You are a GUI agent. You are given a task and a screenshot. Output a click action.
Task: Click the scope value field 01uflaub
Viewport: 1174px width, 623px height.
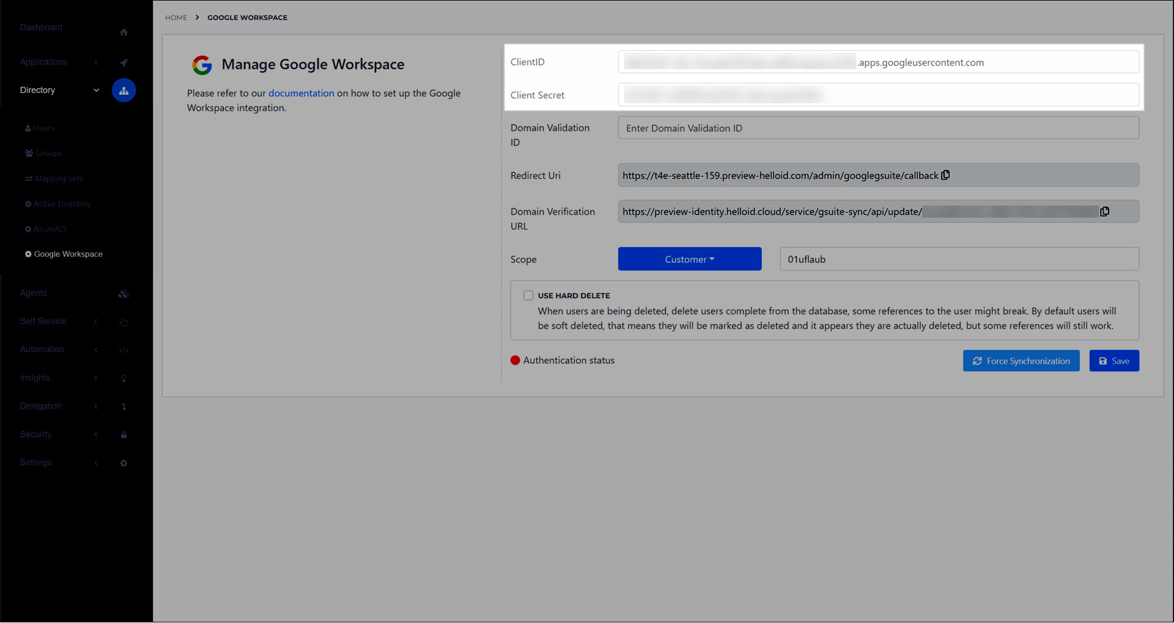point(959,259)
